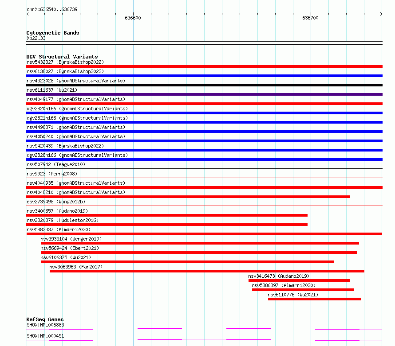Click the blue bar under nsv6138027
Screen dimensions: 395x346
[x=204, y=76]
